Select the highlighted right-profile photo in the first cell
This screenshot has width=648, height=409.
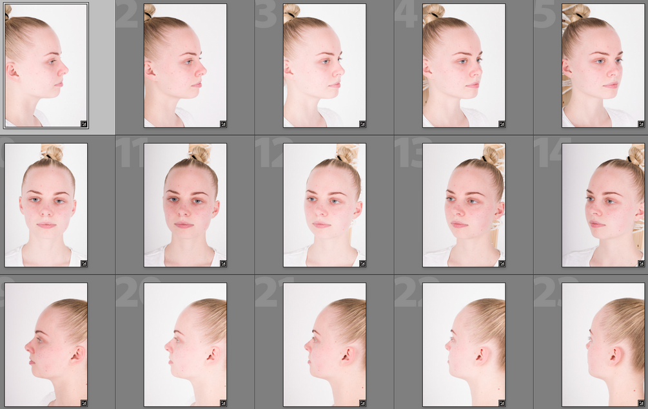46,65
